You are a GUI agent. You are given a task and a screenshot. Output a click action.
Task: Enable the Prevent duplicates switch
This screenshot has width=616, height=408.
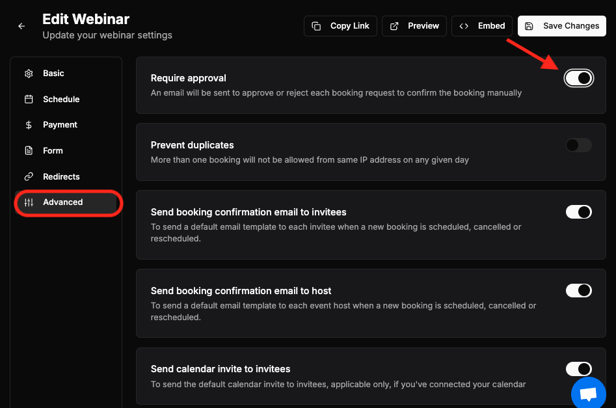(579, 145)
